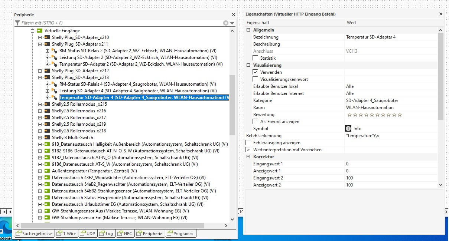Click icon of RM-Status SD-Relais 4
This screenshot has height=241, width=449.
click(x=54, y=84)
